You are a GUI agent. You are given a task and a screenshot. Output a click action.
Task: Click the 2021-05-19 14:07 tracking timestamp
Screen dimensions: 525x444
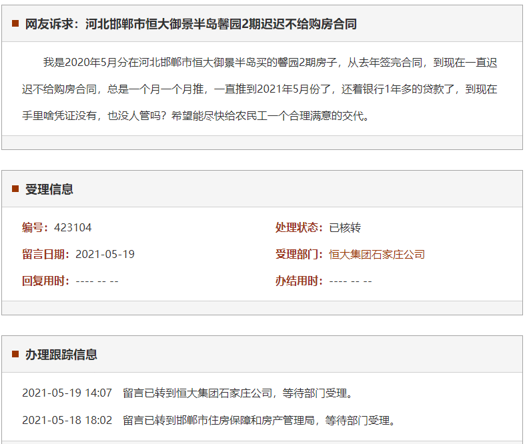(67, 393)
